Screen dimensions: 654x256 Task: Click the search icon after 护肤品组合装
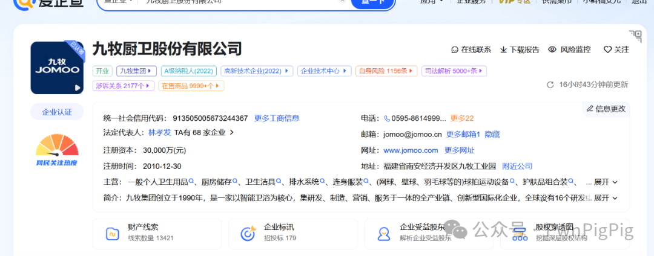(571, 181)
